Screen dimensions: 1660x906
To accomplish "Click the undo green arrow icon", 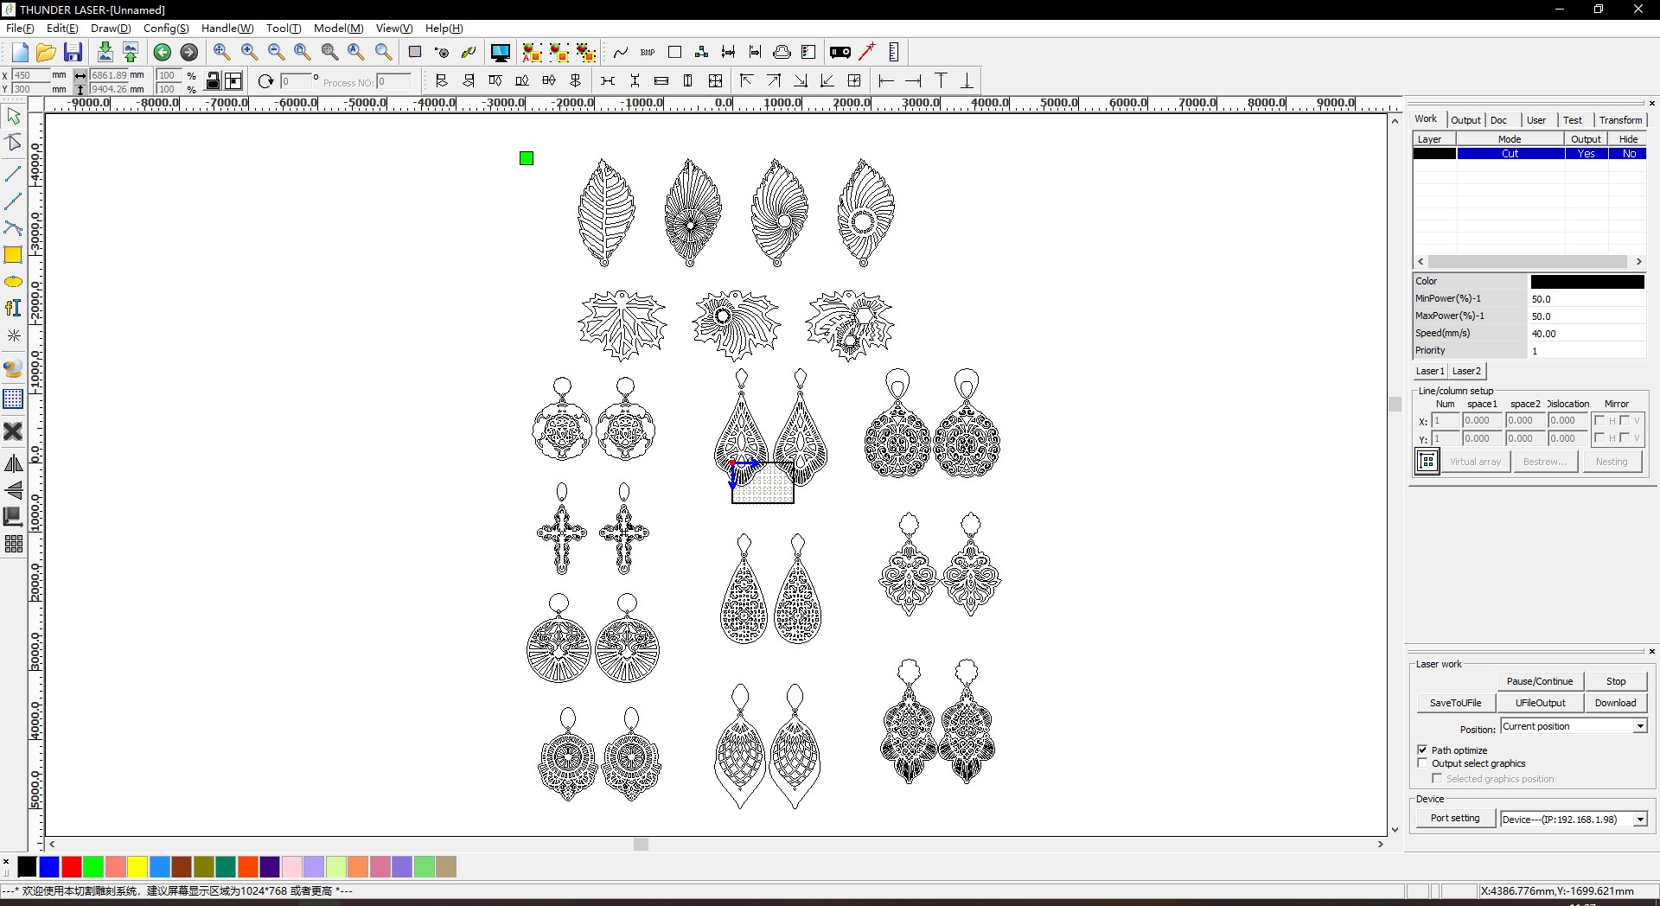I will tap(162, 53).
